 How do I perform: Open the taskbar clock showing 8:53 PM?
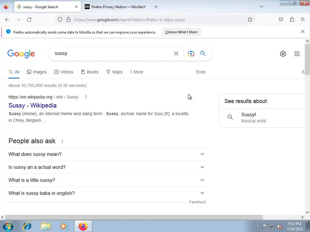tap(295, 226)
